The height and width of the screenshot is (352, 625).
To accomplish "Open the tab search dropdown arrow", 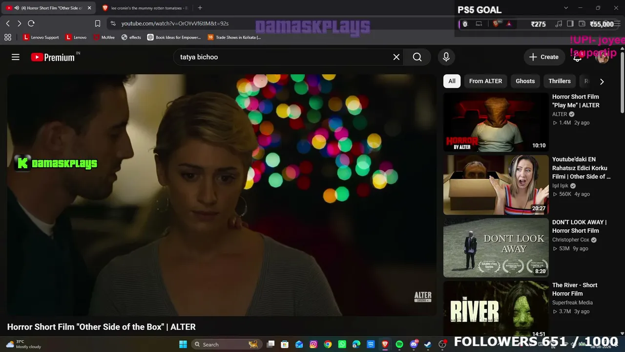I will [x=566, y=8].
